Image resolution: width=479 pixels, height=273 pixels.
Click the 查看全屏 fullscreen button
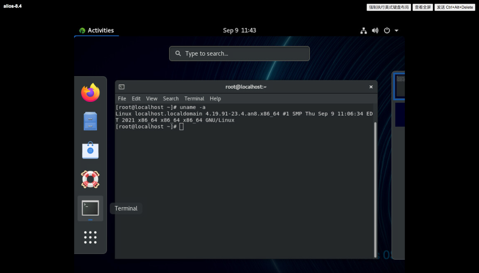click(x=422, y=7)
